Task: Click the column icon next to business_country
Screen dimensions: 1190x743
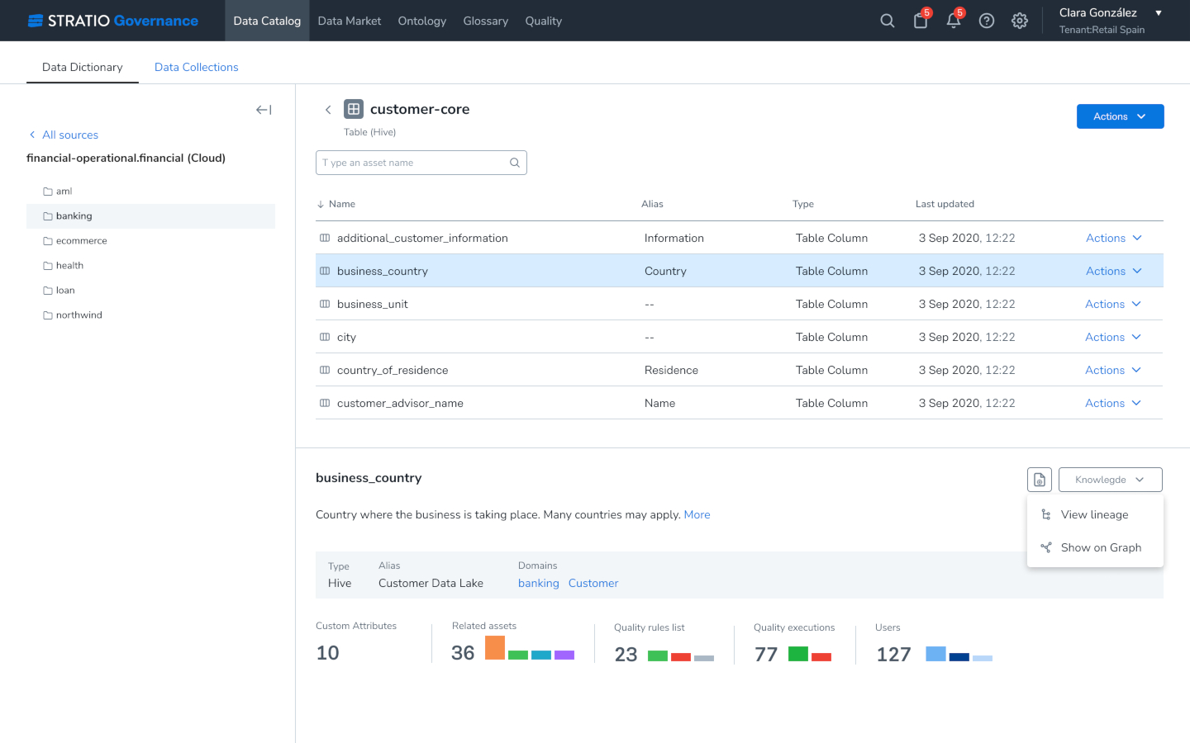Action: 323,270
